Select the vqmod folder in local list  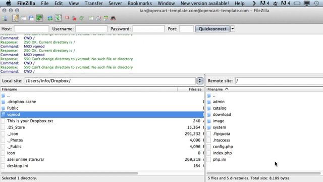102,115
